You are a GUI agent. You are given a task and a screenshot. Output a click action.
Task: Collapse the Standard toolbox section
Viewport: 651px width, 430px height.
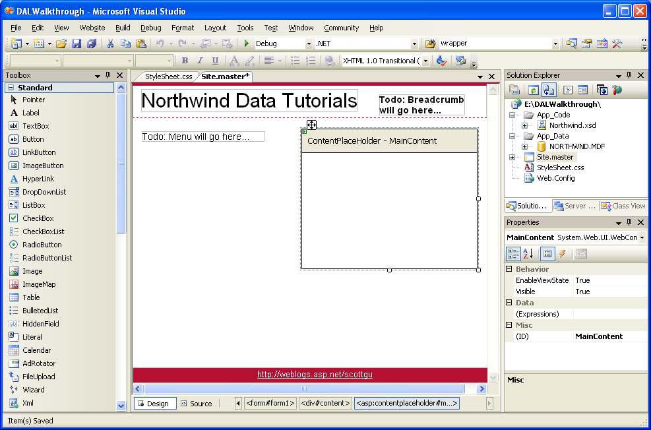point(11,88)
